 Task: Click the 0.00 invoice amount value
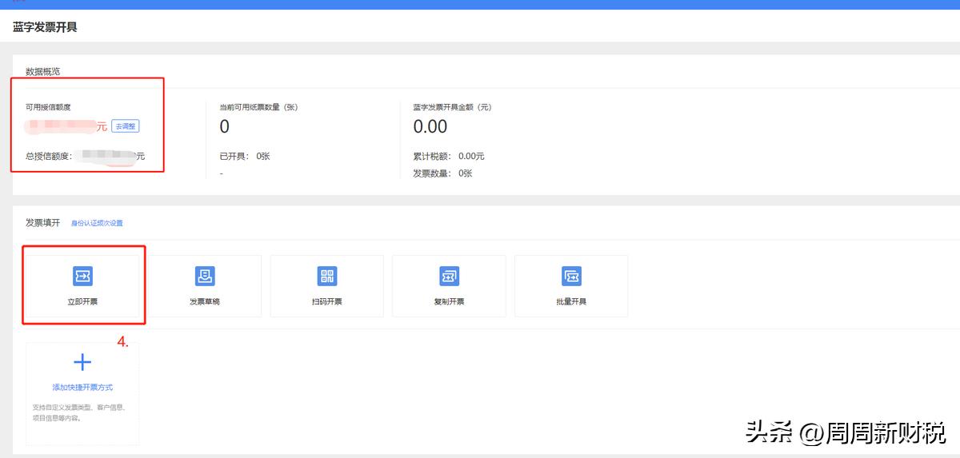click(430, 126)
